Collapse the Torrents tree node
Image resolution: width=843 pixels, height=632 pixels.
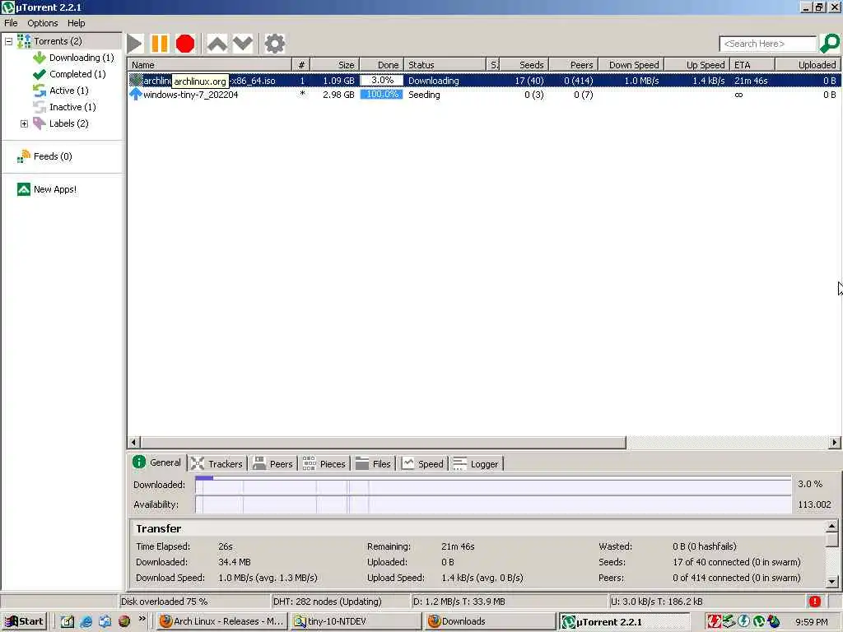coord(8,41)
